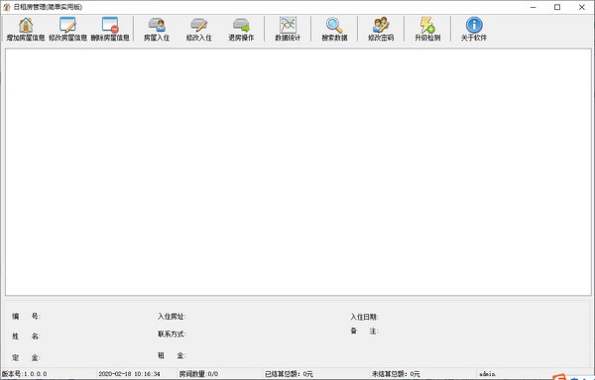
Task: Click the 姓名 label
Action: [x=26, y=335]
